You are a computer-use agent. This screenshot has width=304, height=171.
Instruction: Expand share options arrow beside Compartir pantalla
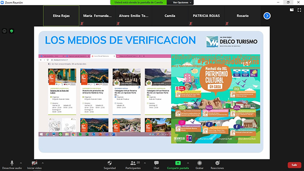(188, 163)
